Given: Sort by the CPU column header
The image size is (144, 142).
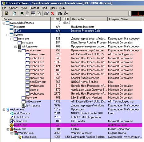Looking at the screenshot, I should (66, 19).
